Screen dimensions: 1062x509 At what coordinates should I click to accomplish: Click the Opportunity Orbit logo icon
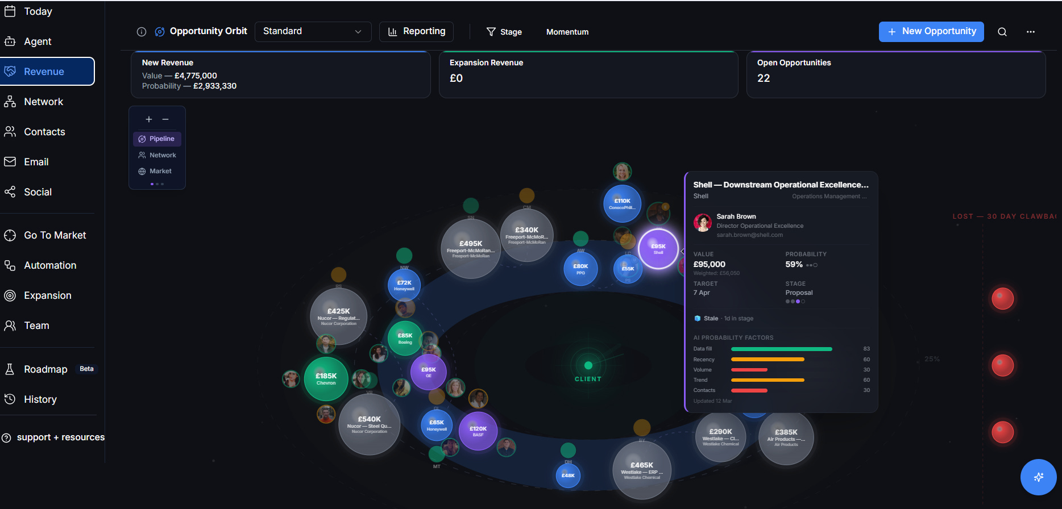point(160,32)
